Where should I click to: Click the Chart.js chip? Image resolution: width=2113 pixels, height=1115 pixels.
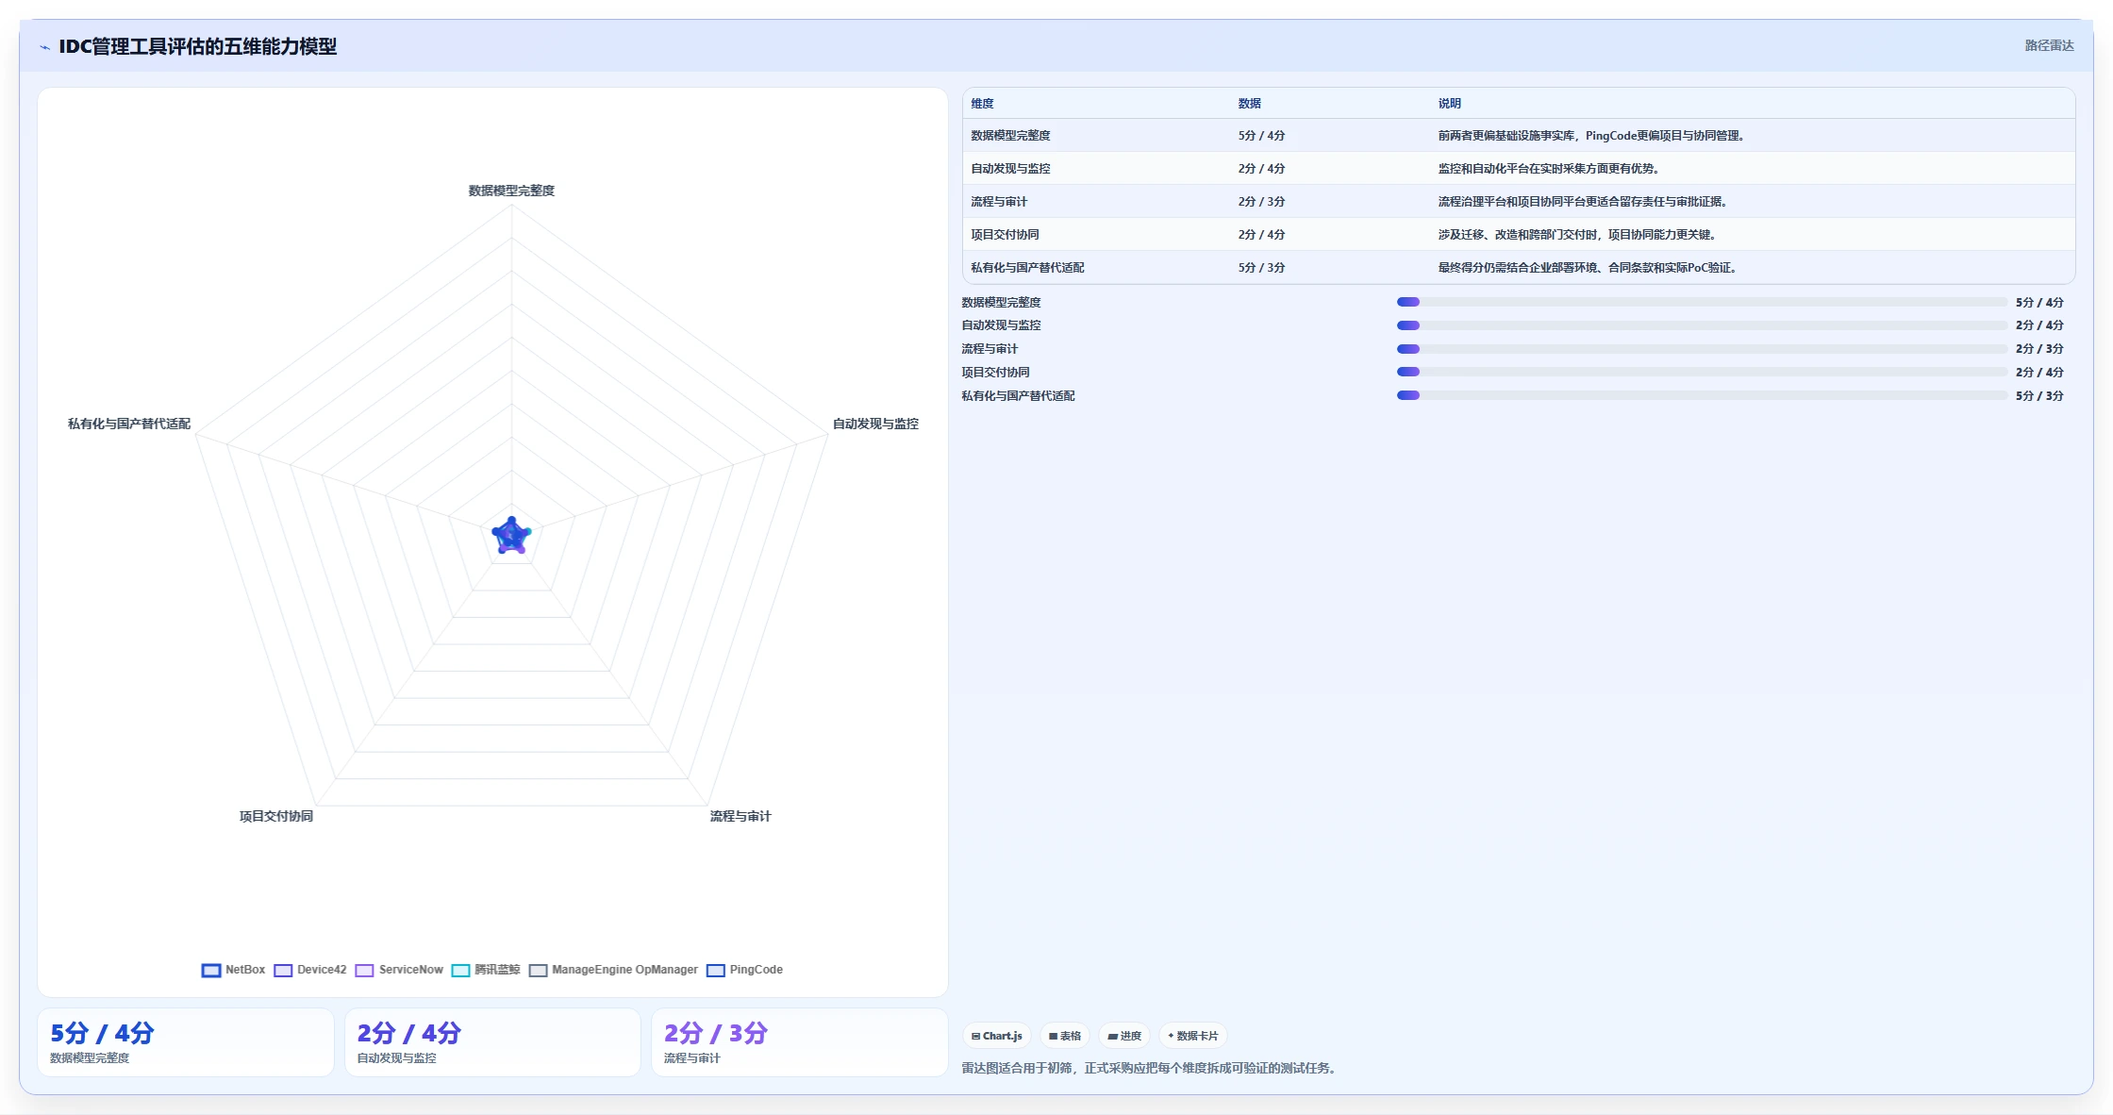click(996, 1036)
